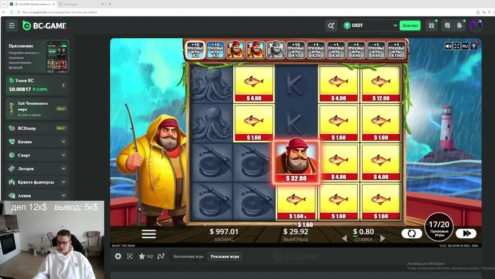This screenshot has height=279, width=495.
Task: Open the user profile avatar
Action: 476,26
